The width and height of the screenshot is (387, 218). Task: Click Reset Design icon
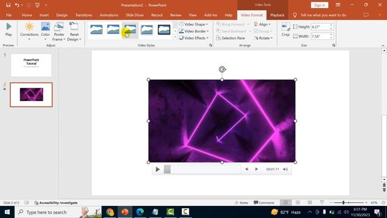(74, 27)
